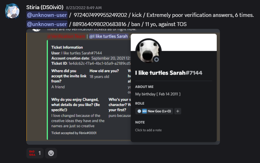Click the I like turtles Sarah#7144 profile name
260x163 pixels.
pos(169,73)
